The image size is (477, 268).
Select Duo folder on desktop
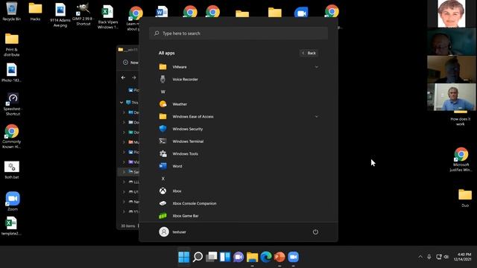coord(465,198)
